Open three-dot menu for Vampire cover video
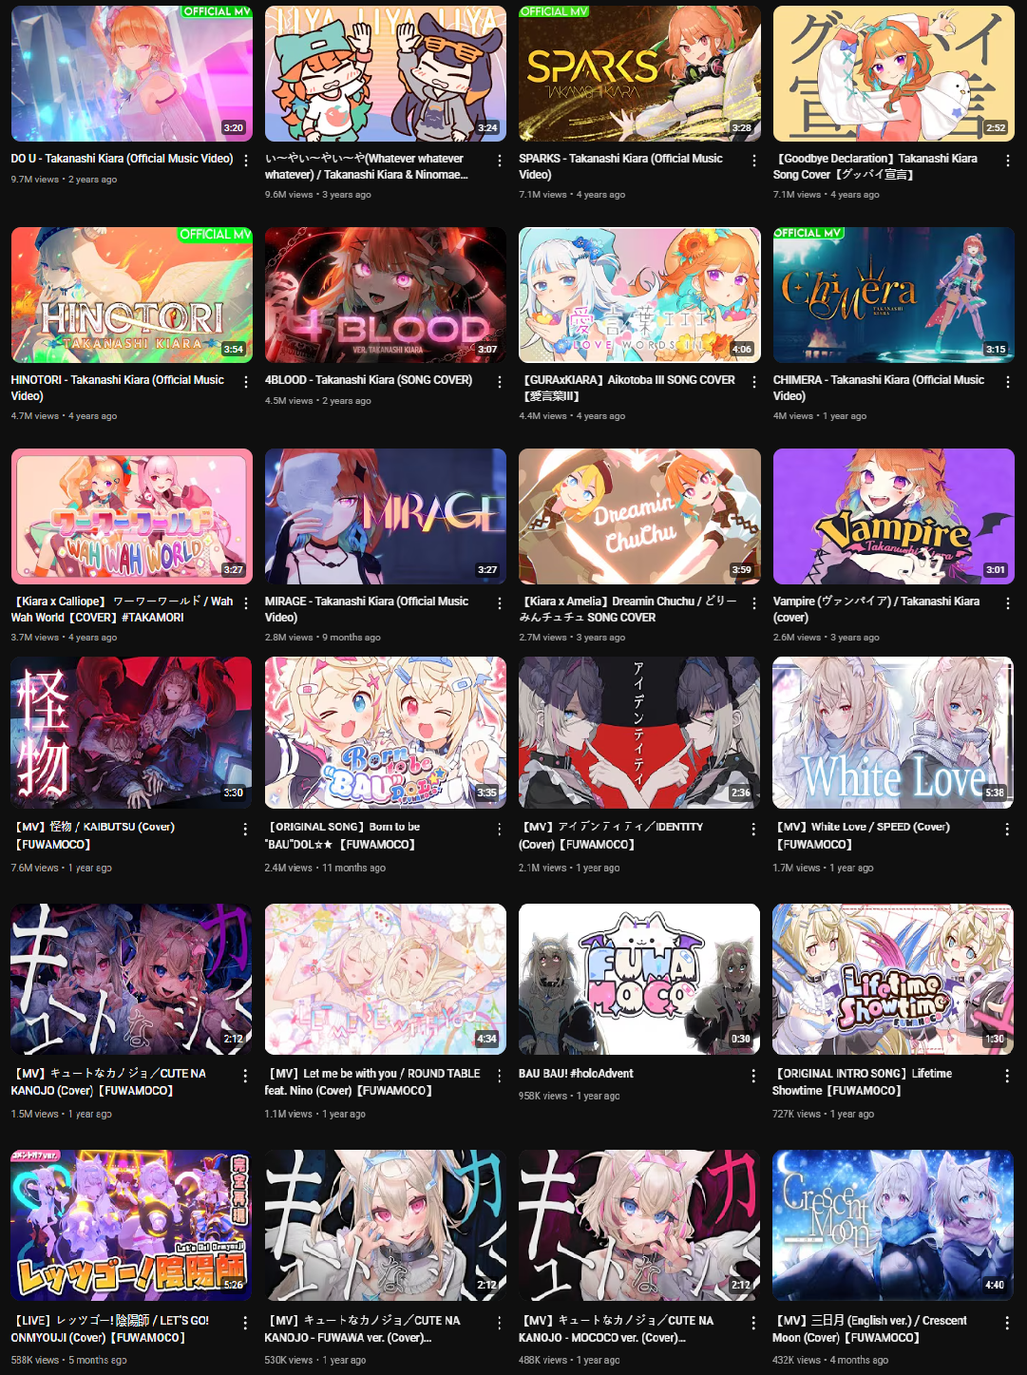This screenshot has width=1027, height=1375. (1008, 603)
